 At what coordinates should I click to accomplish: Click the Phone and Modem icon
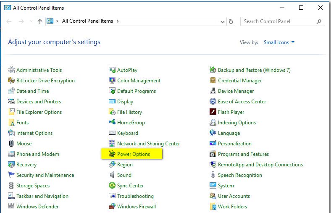pyautogui.click(x=11, y=154)
